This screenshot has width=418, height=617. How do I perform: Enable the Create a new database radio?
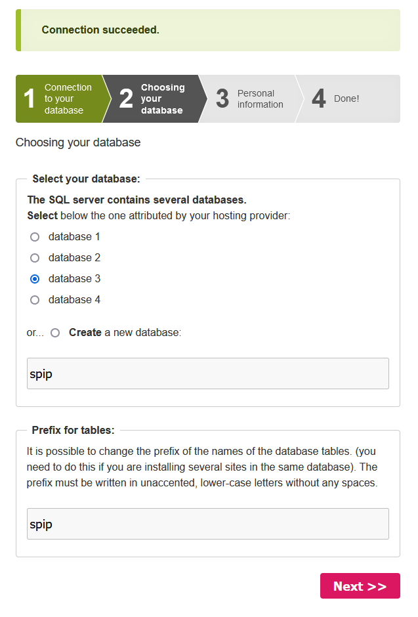click(55, 333)
